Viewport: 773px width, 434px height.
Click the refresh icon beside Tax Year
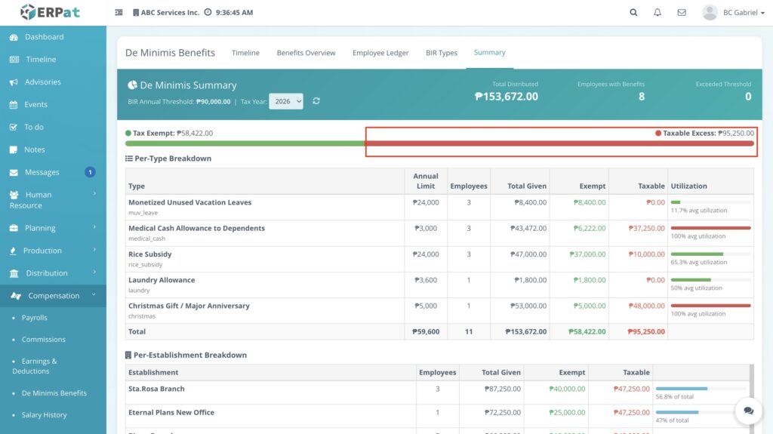tap(316, 101)
